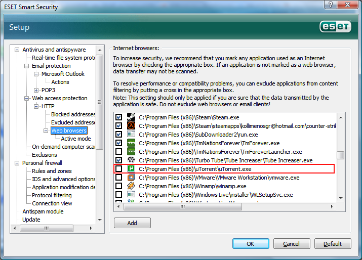Restore settings with Default button
Screen dimensions: 362x260
tap(333, 244)
